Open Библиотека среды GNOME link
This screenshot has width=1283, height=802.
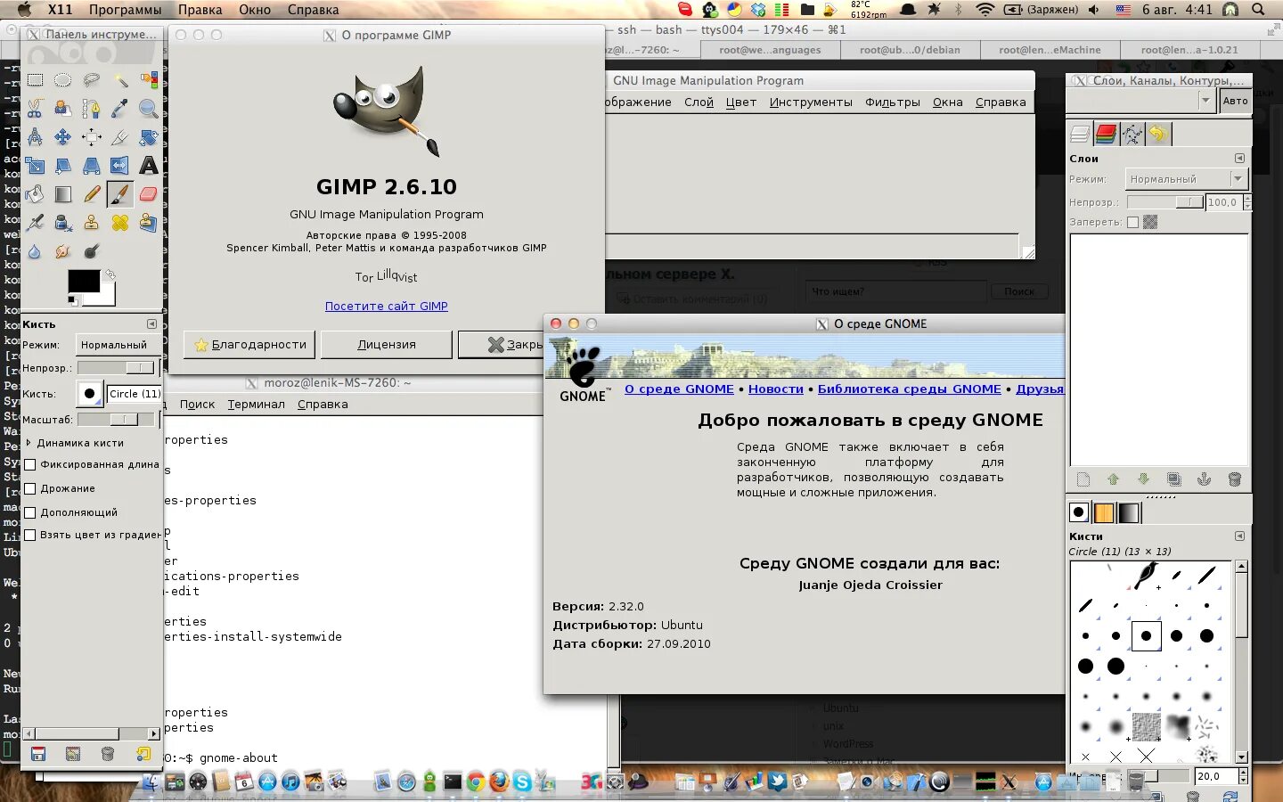[x=909, y=389]
